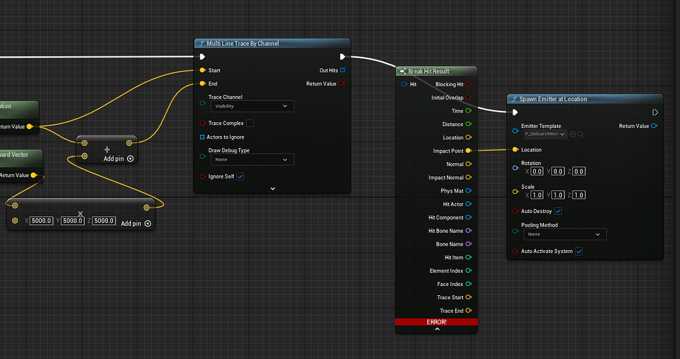Click Add pin on the addition node
This screenshot has width=680, height=359.
point(119,159)
